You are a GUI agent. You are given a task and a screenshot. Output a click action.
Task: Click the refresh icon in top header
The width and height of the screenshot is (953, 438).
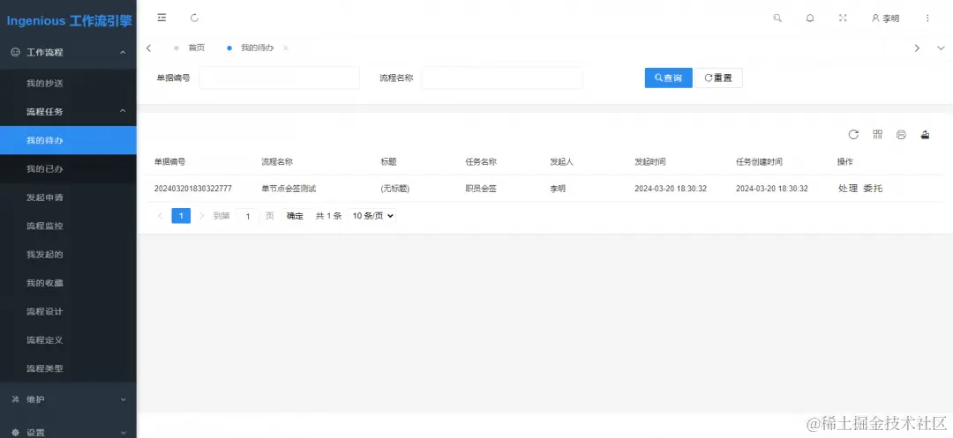tap(194, 18)
